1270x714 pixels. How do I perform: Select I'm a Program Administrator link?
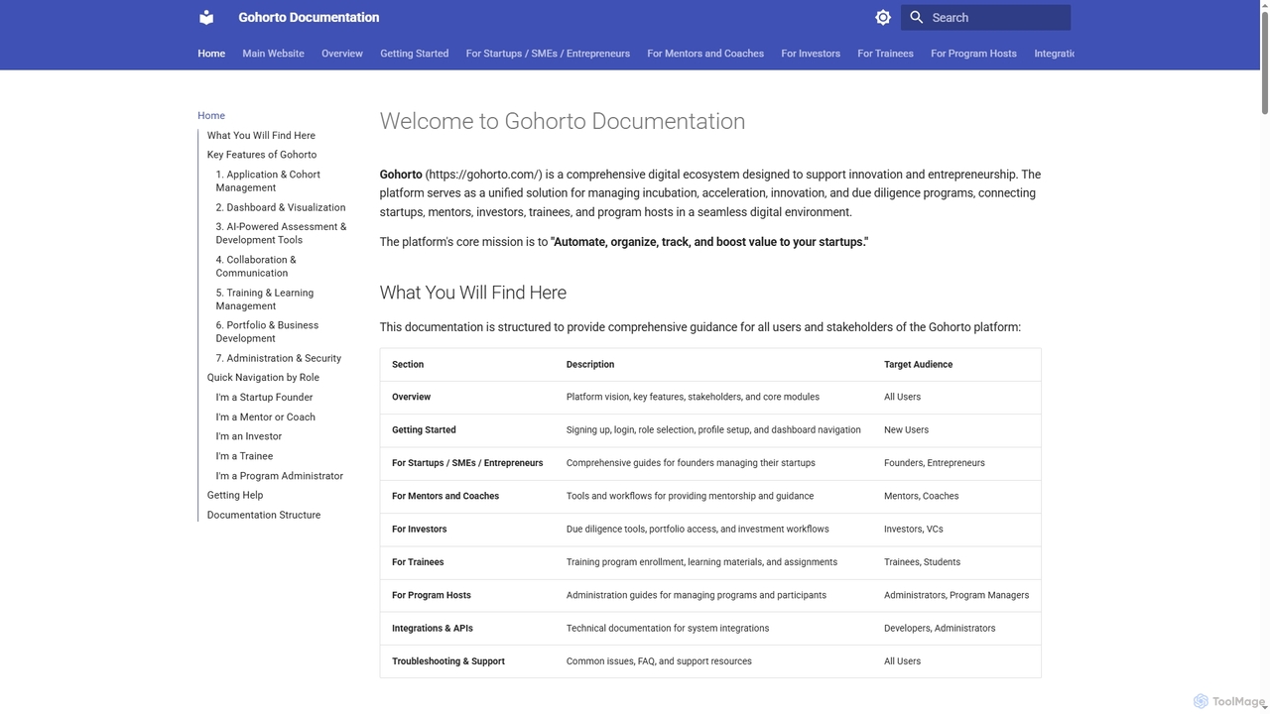280,476
